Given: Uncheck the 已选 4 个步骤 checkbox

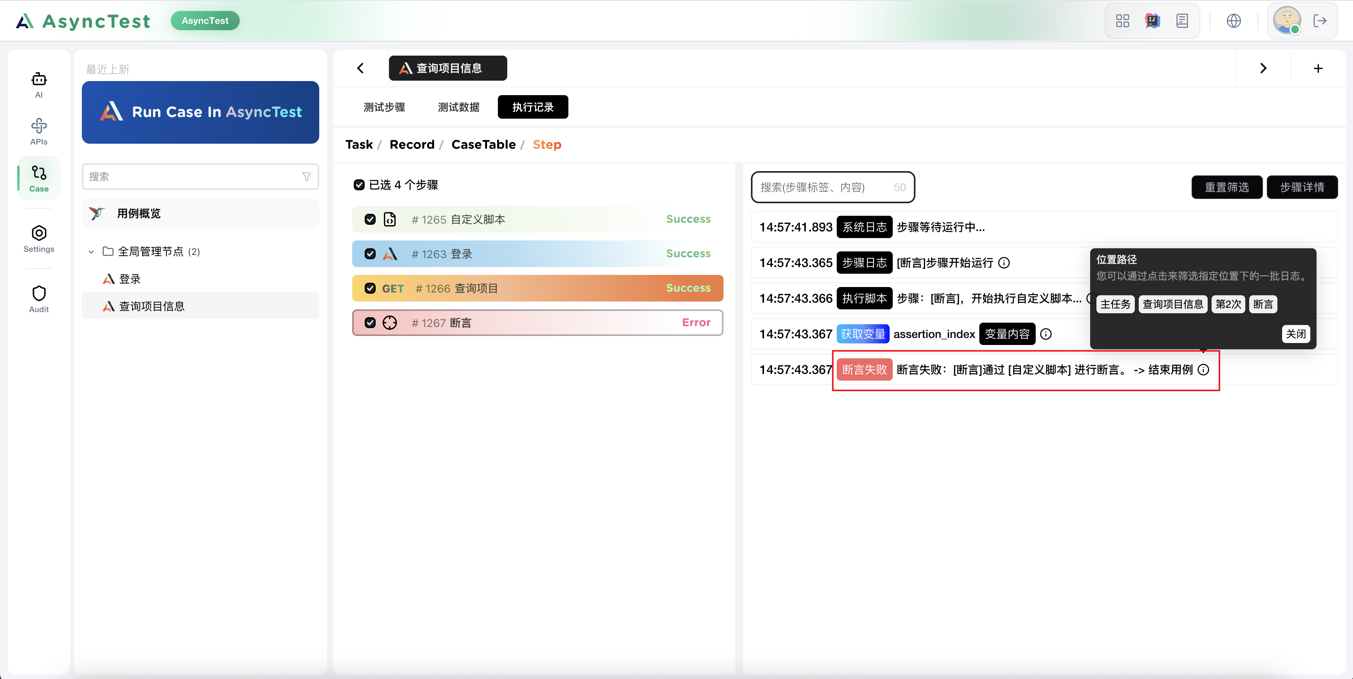Looking at the screenshot, I should tap(359, 185).
